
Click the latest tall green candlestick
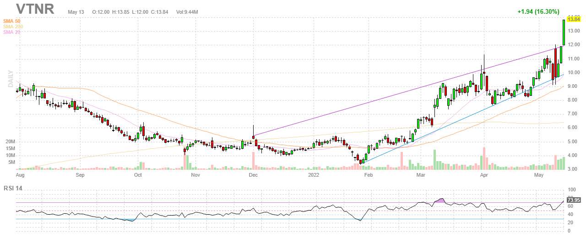pos(564,32)
